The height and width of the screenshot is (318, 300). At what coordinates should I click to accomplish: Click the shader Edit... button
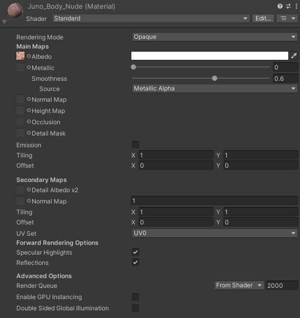[263, 18]
